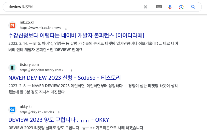Open DEVIEW 2023 양도 구합니다 OKKY link
Screen dimensions: 207x134
59,120
